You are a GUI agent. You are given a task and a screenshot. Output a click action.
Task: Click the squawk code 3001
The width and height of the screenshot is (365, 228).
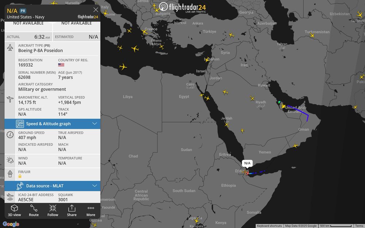pos(63,200)
